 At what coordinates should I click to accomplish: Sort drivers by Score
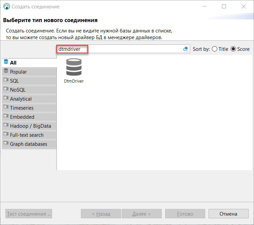pos(233,49)
